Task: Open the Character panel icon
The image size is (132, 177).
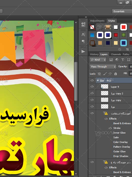Action: [83, 34]
